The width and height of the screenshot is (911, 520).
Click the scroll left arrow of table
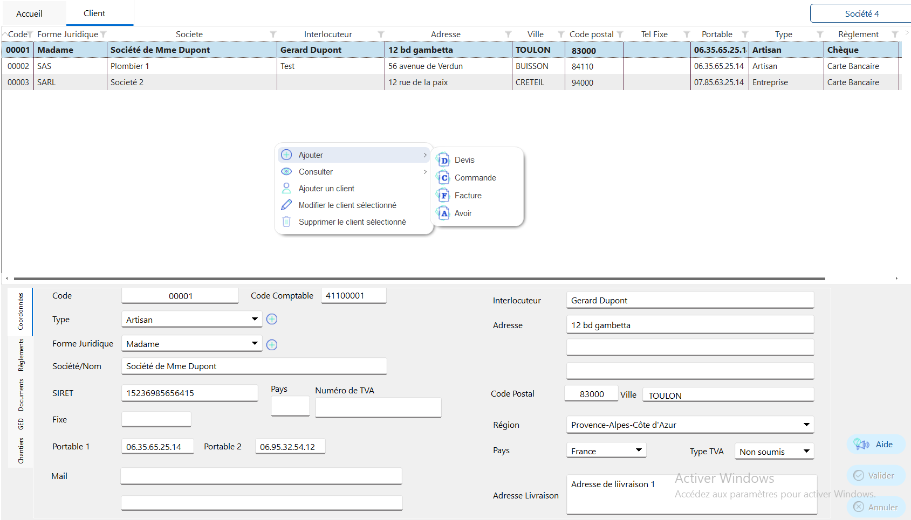(x=6, y=279)
